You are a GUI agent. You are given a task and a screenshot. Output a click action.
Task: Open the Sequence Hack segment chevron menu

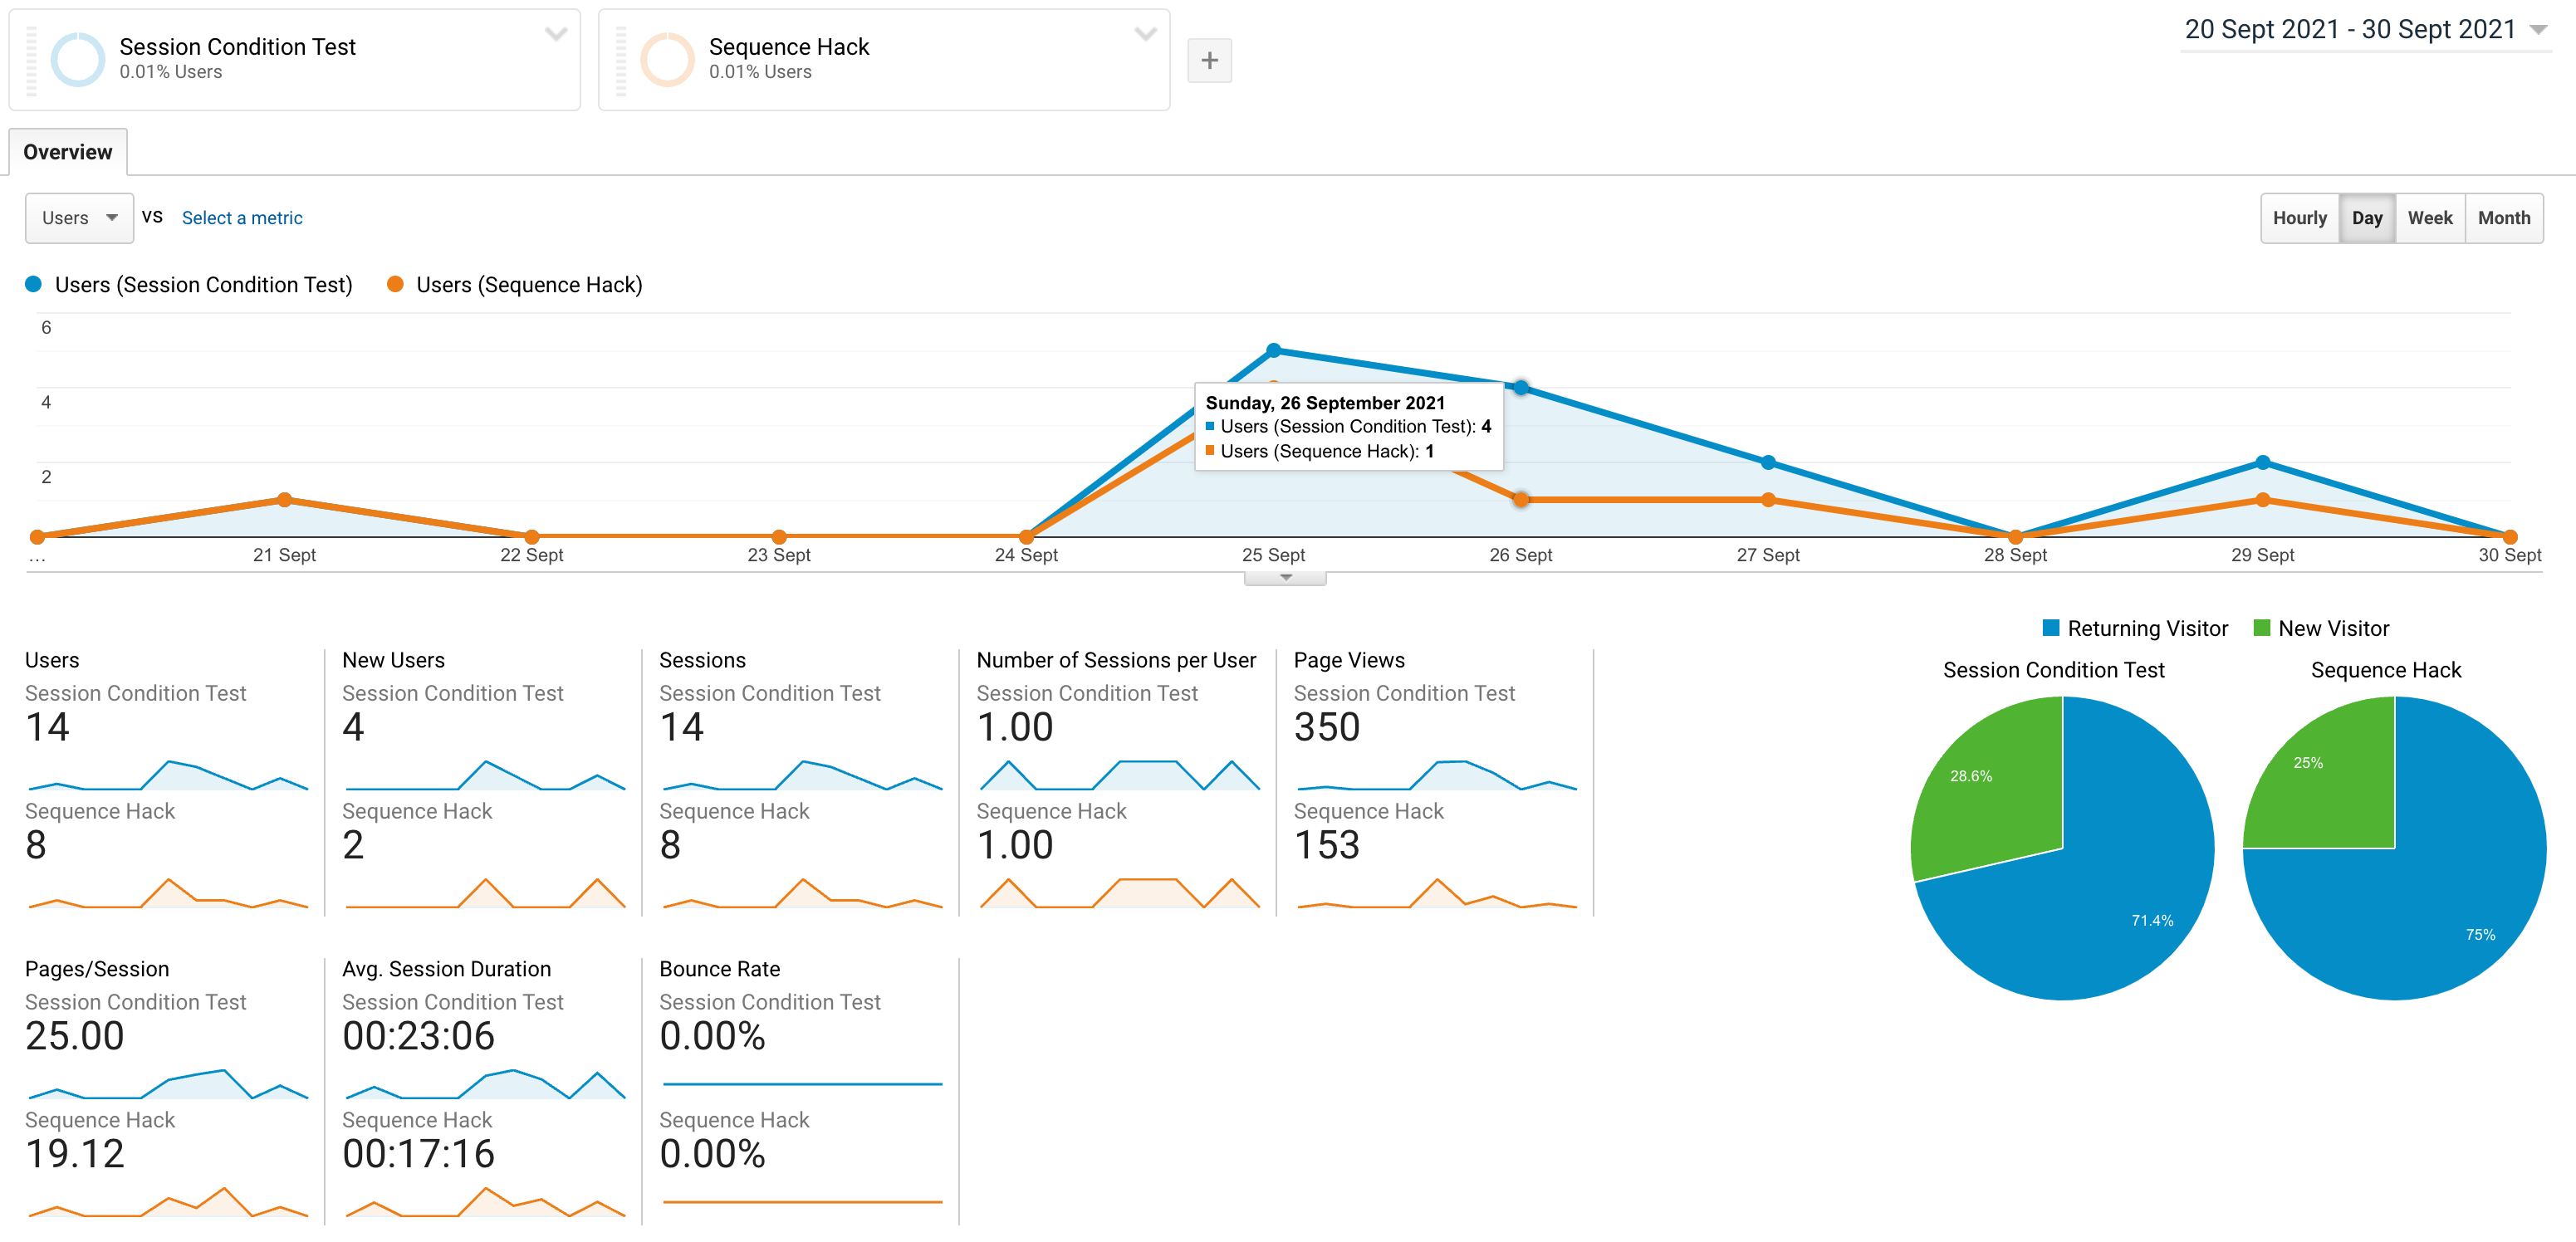click(1145, 35)
